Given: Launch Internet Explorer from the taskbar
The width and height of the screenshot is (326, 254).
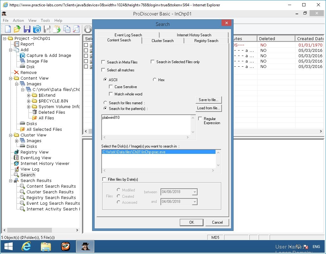Looking at the screenshot, I should point(26,246).
